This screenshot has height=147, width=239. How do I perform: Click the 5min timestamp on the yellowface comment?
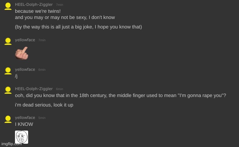click(x=42, y=118)
